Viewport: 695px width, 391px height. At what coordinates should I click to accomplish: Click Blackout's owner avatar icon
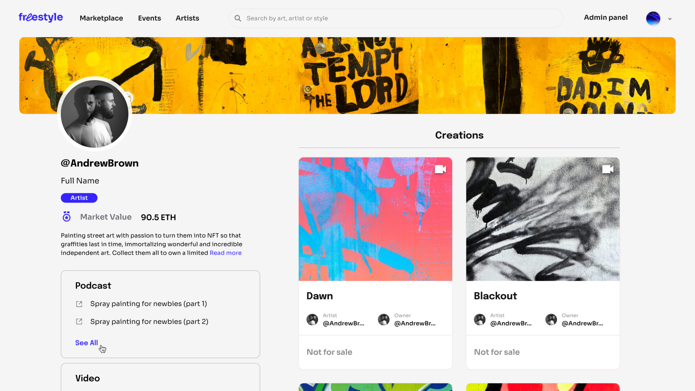coord(551,319)
